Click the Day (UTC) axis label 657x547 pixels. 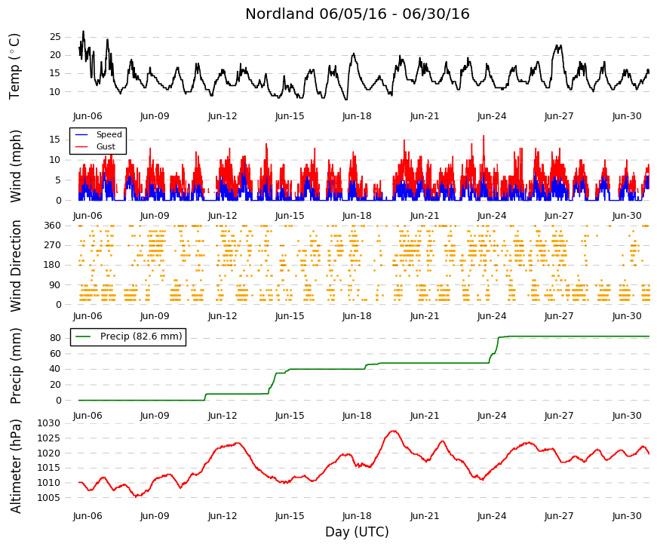pos(357,532)
